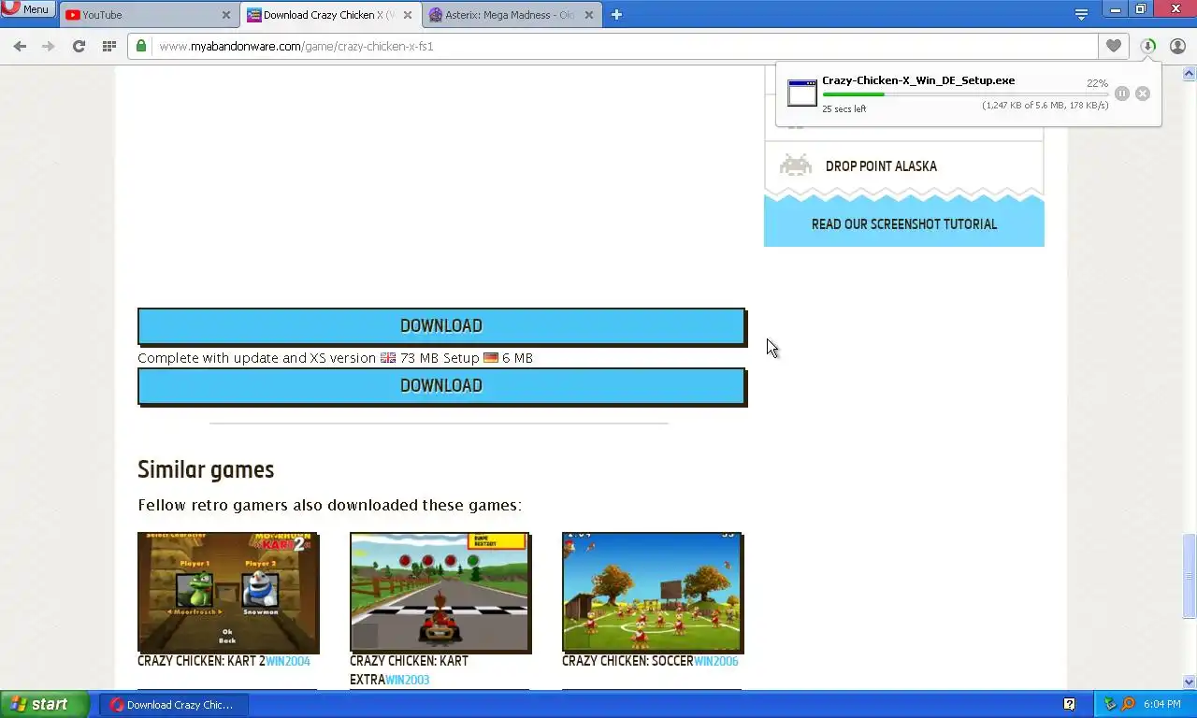Open the Windows start menu
The height and width of the screenshot is (718, 1197).
(44, 705)
